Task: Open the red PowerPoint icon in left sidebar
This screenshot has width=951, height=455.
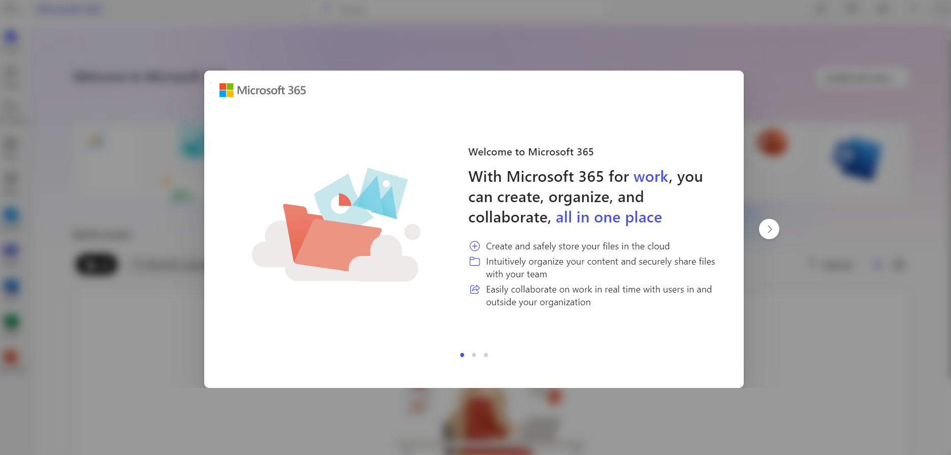Action: pyautogui.click(x=11, y=357)
